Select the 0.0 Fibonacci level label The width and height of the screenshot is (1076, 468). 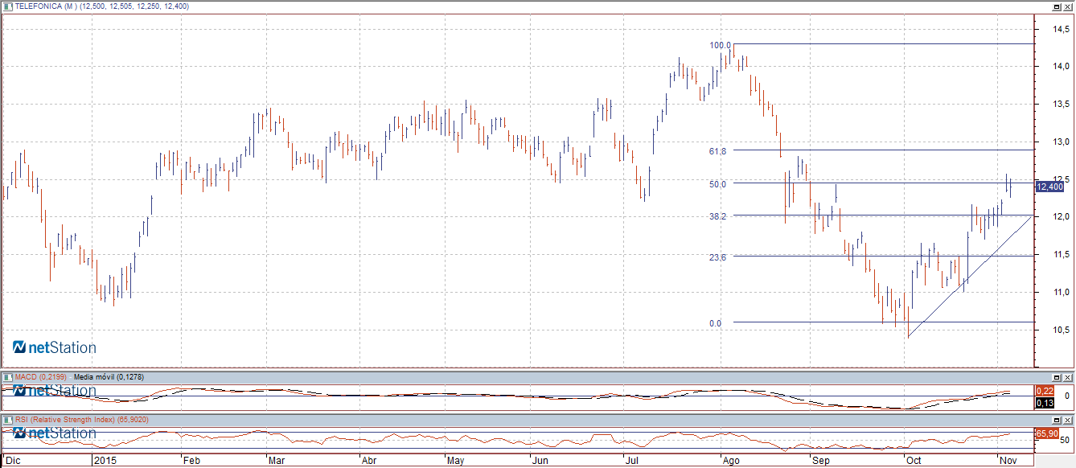715,323
